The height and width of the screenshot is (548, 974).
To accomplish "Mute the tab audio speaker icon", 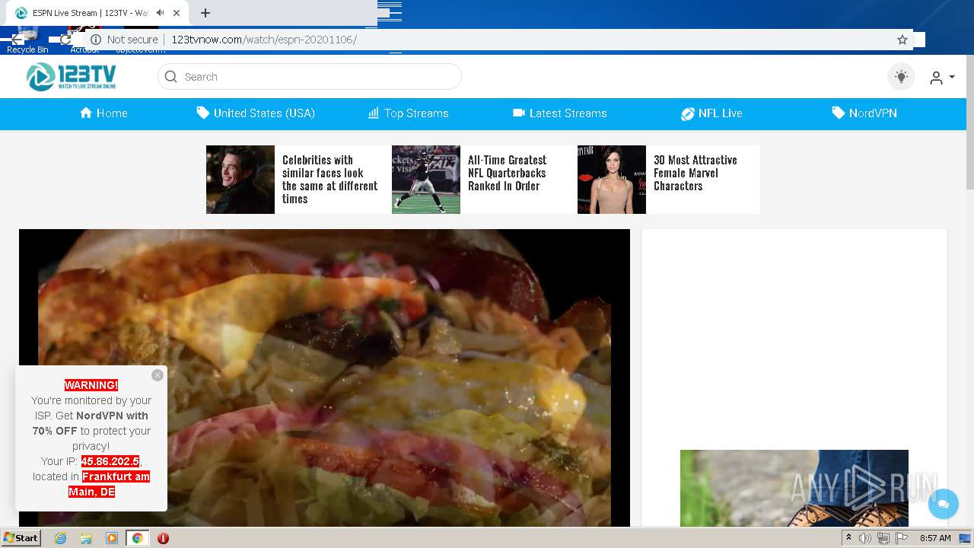I will tap(161, 13).
